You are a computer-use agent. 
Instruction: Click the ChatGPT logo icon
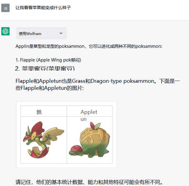point(5,31)
